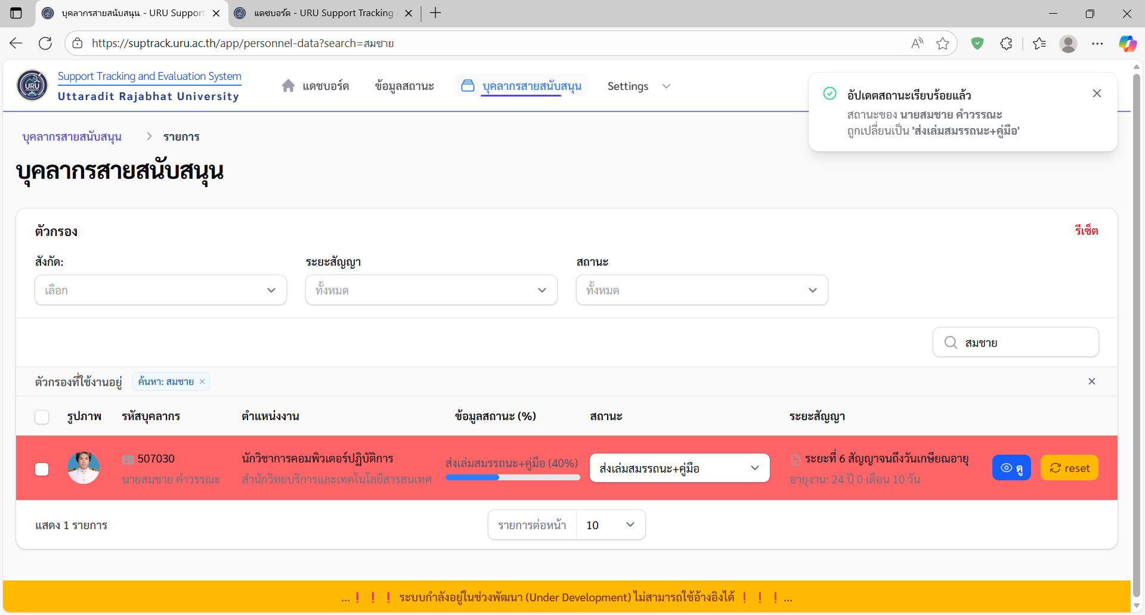Click the tray icon next to บุคลากรสายสนับสนุน
This screenshot has height=615, width=1145.
tap(468, 85)
